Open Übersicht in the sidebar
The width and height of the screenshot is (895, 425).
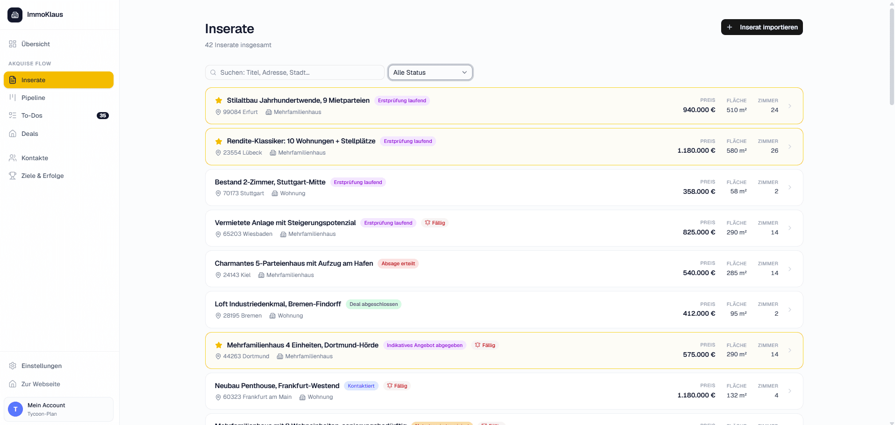(59, 44)
